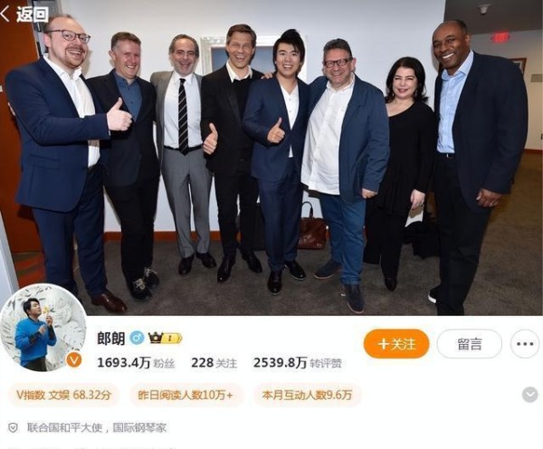The width and height of the screenshot is (543, 449).
Task: Open the group photo cover image
Action: click(271, 158)
